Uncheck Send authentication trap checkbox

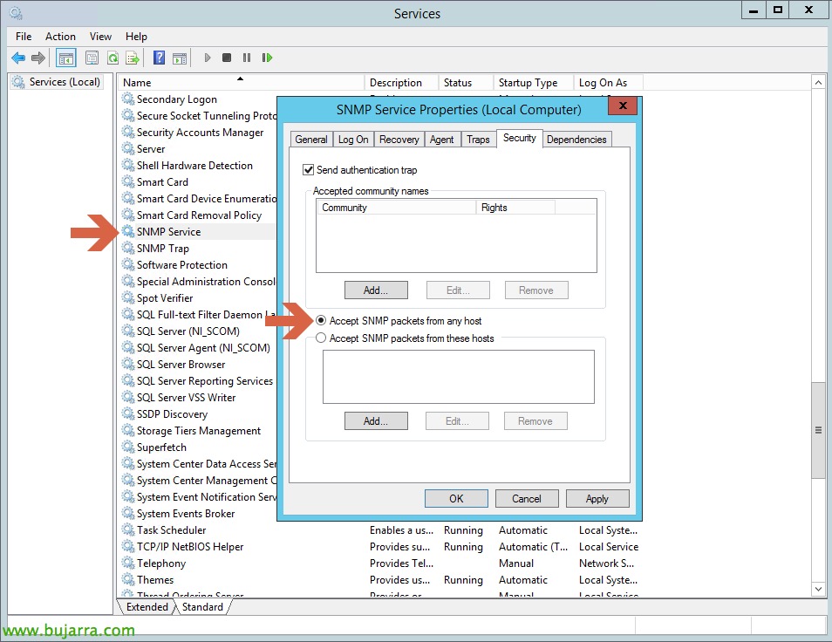pyautogui.click(x=308, y=170)
